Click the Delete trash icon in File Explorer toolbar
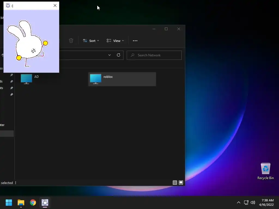The height and width of the screenshot is (209, 279). pos(71,41)
